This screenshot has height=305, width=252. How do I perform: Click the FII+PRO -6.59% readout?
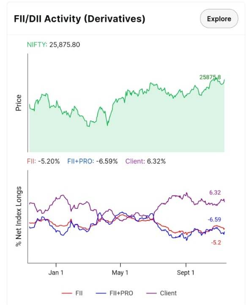tap(93, 161)
